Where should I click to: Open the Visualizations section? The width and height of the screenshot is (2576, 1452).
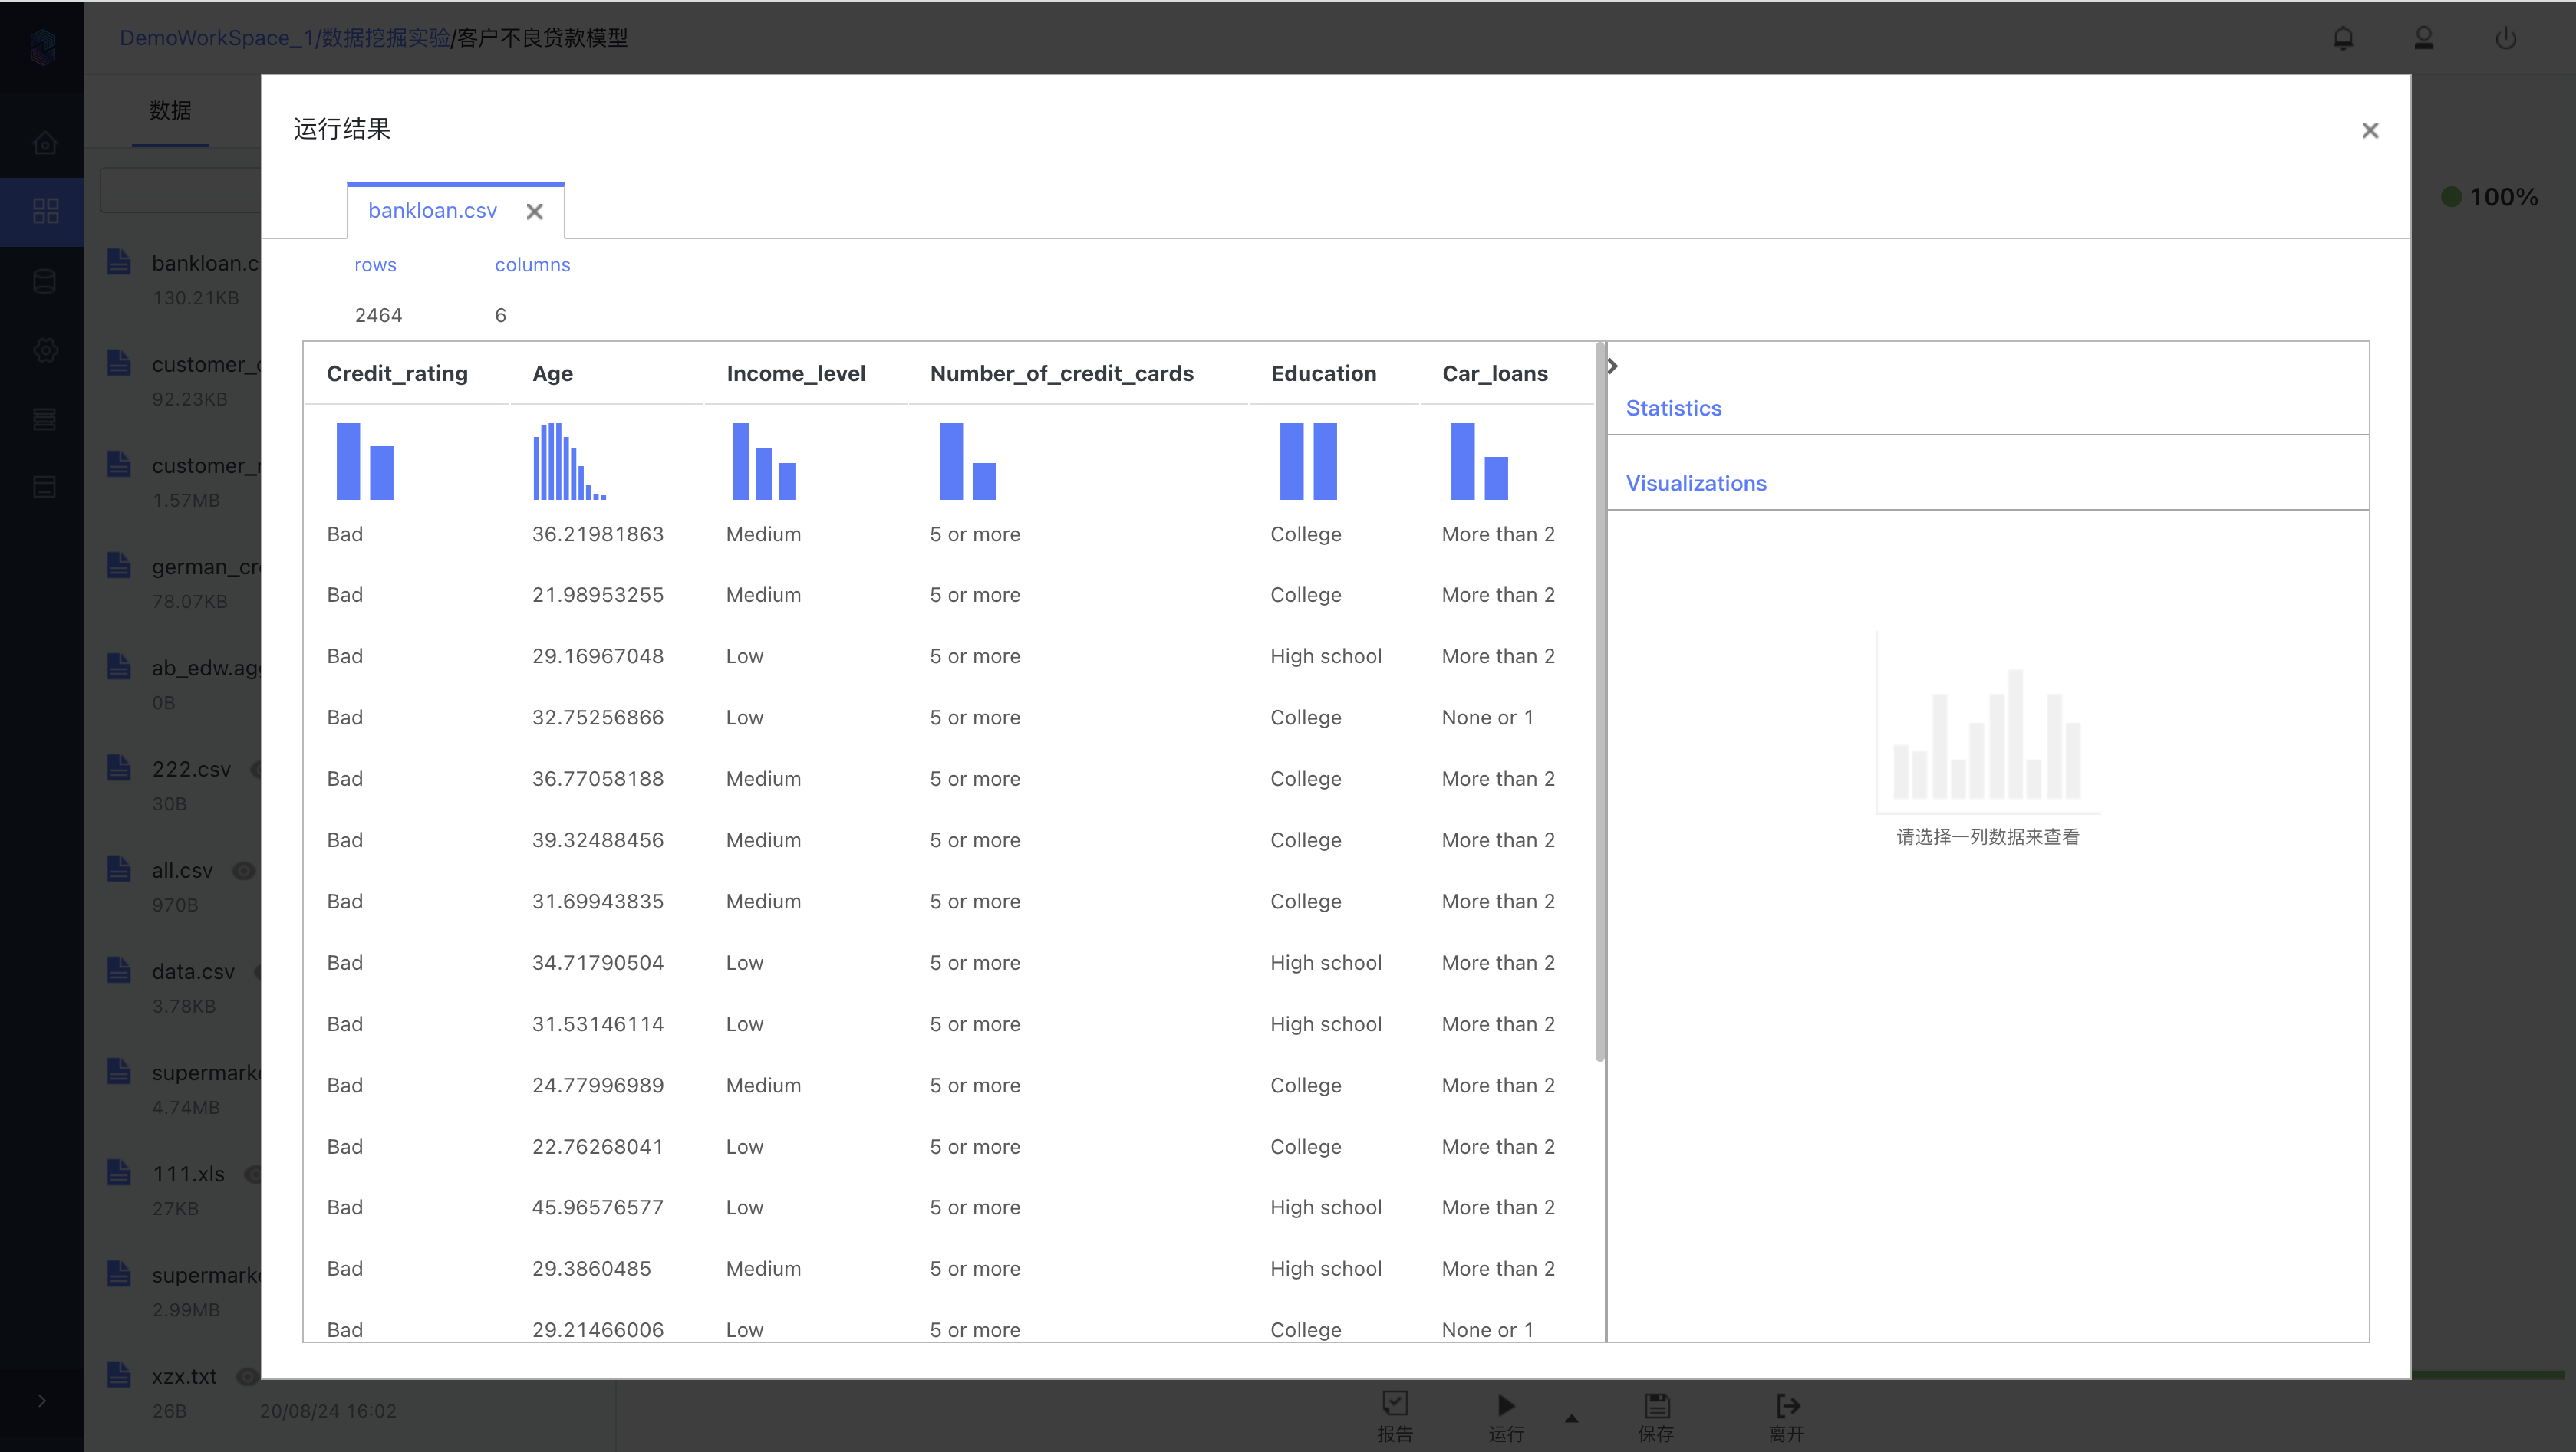[1695, 483]
